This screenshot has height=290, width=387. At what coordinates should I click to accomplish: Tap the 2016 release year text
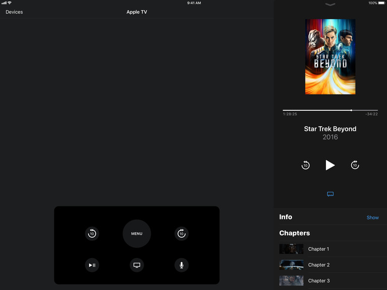330,137
